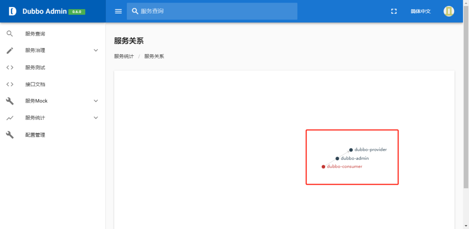Screen dimensions: 469x229
Task: Click the Dubbo logo icon
Action: [x=13, y=11]
